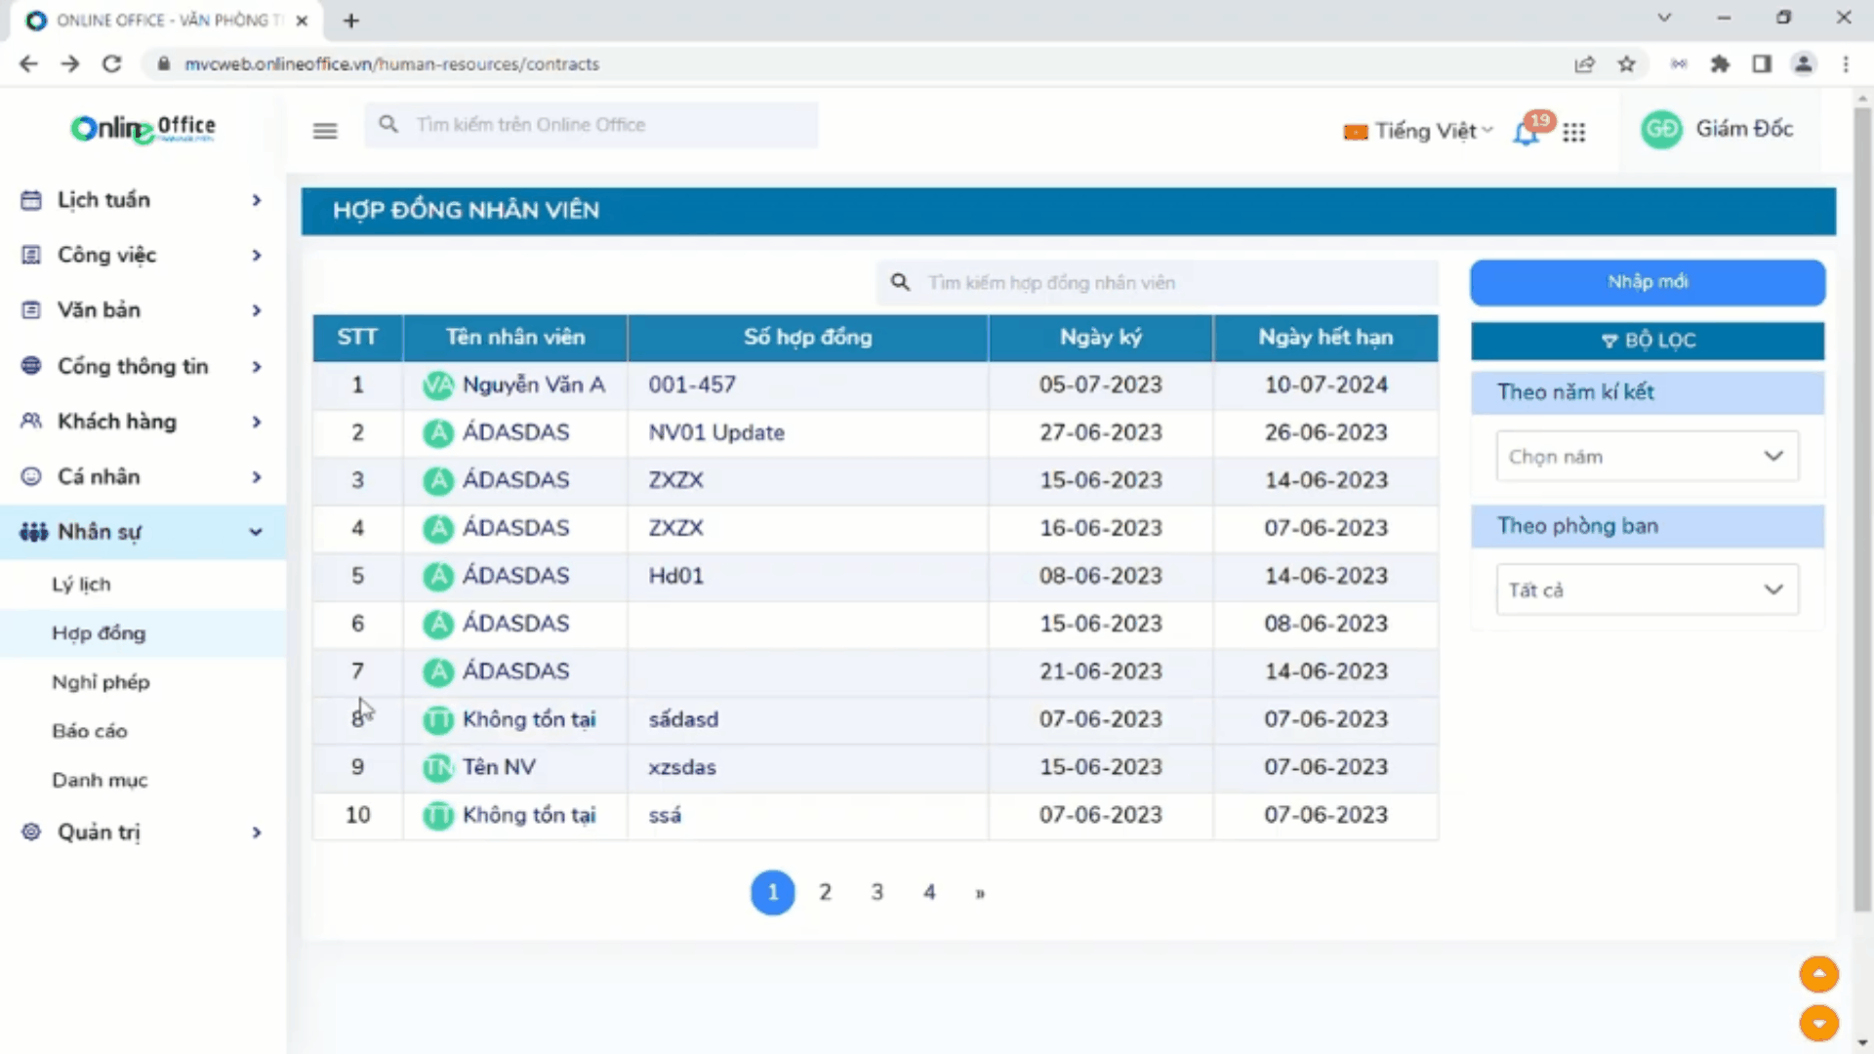Bookmark page with the star icon
This screenshot has width=1874, height=1054.
coord(1626,64)
